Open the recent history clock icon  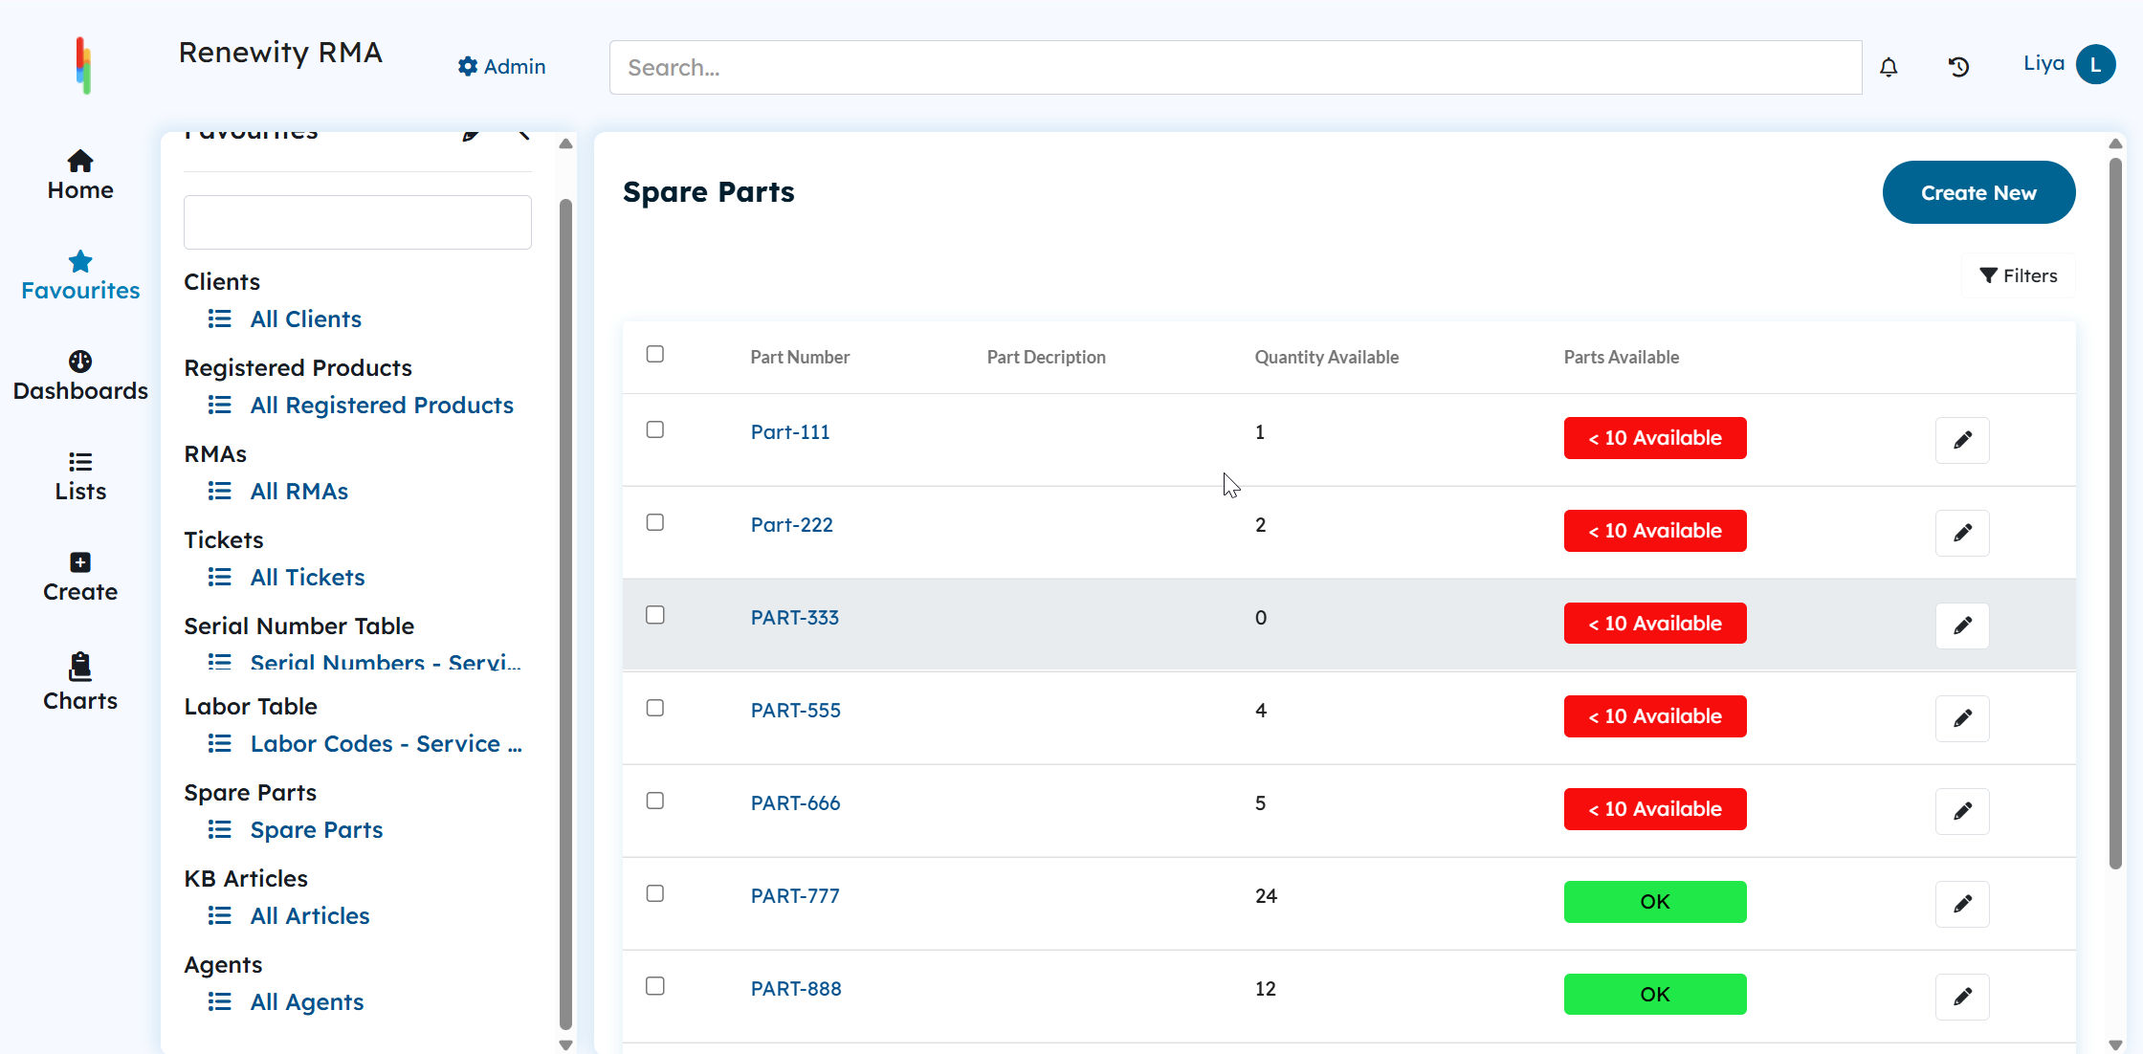click(x=1958, y=67)
